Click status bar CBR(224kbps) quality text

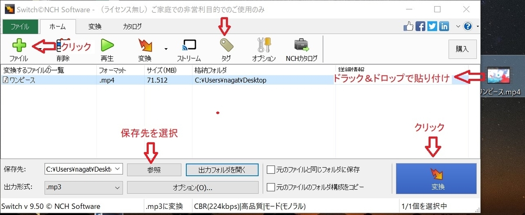tap(249, 206)
